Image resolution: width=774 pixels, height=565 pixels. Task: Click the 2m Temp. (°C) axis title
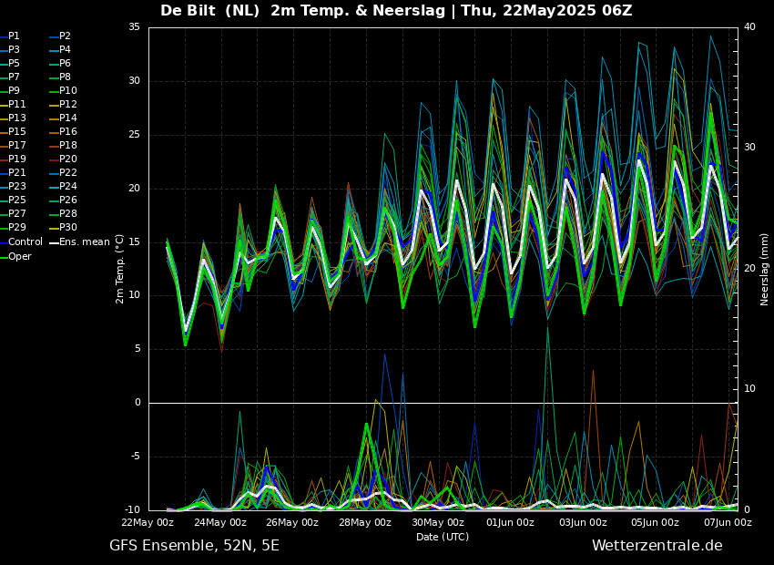(120, 268)
